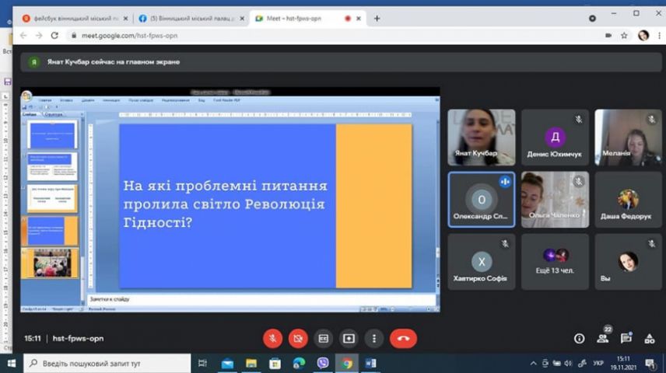Switch to the first browser tab about фейсбук
This screenshot has width=666, height=373.
pyautogui.click(x=72, y=18)
